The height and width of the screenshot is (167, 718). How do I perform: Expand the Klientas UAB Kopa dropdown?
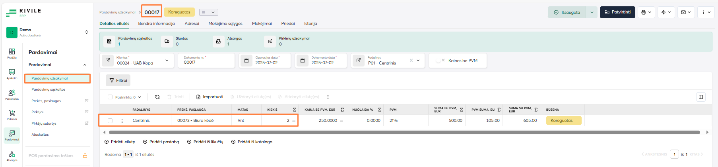click(x=167, y=61)
